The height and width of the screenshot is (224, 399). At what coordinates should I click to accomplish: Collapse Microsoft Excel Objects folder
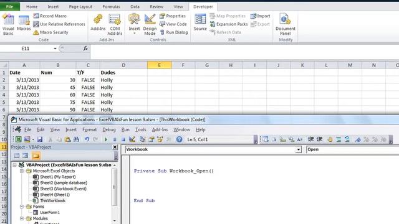point(22,171)
